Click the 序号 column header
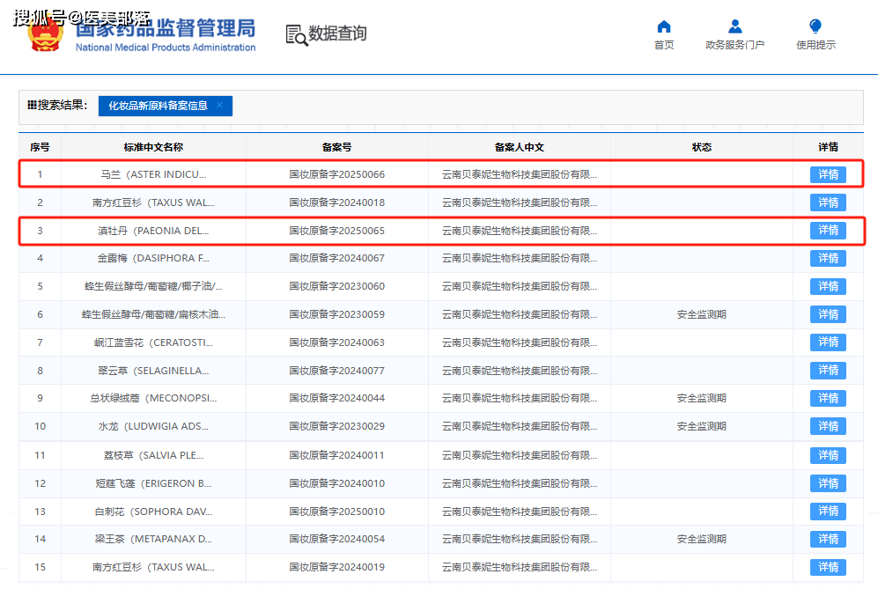Screen dimensions: 878x589 click(40, 147)
